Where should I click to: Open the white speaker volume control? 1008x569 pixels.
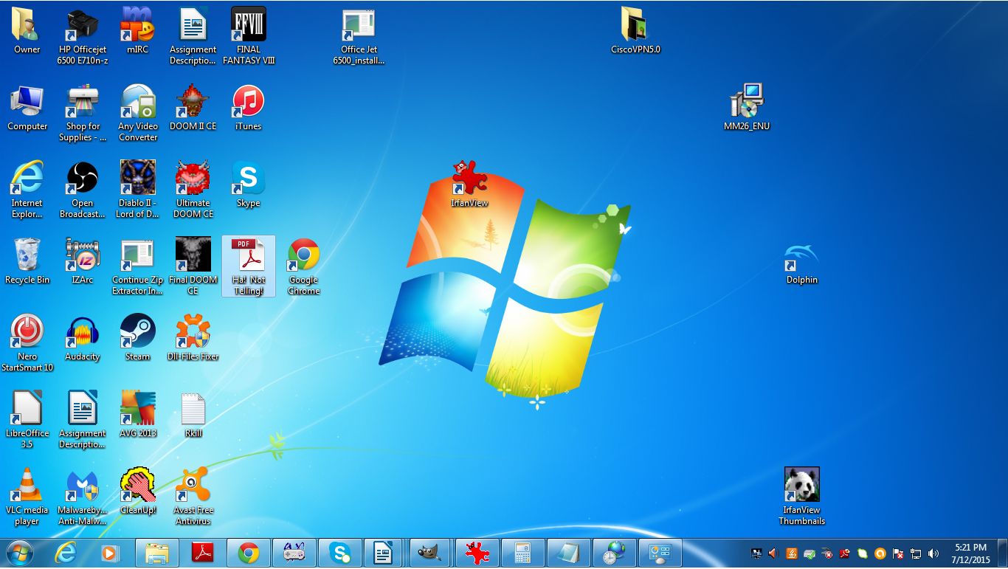[933, 553]
